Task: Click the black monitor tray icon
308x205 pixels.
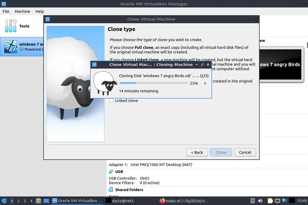Action: tap(292, 201)
